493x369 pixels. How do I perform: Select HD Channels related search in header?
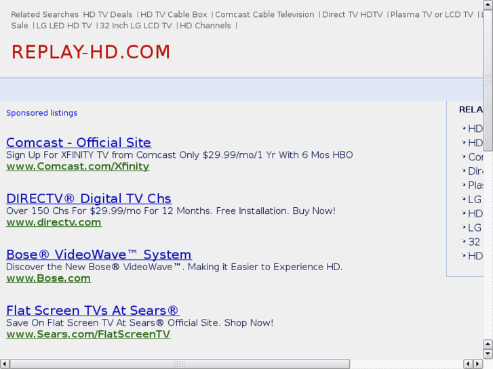205,26
